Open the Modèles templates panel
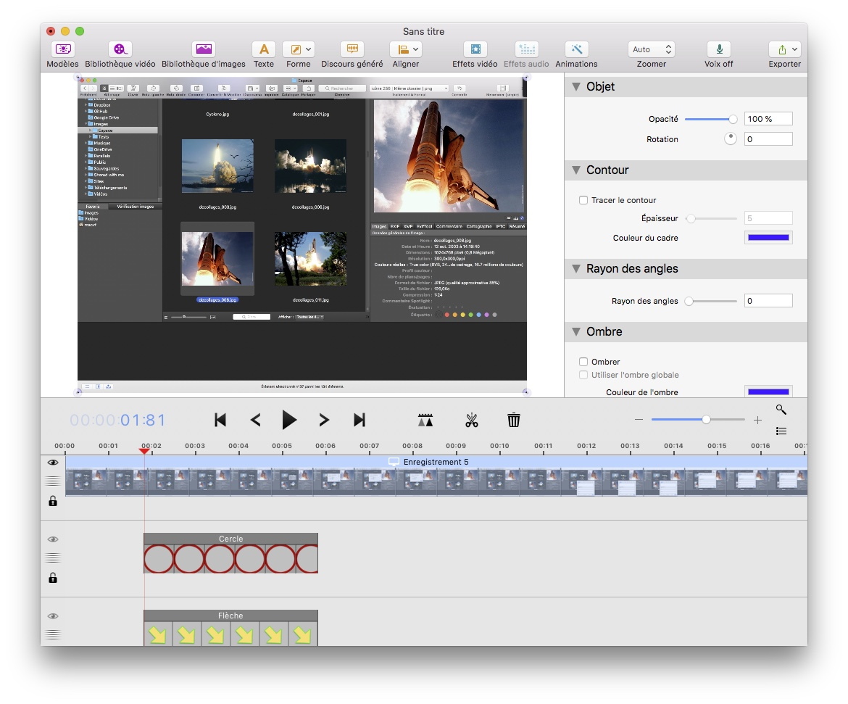The width and height of the screenshot is (848, 704). (63, 49)
